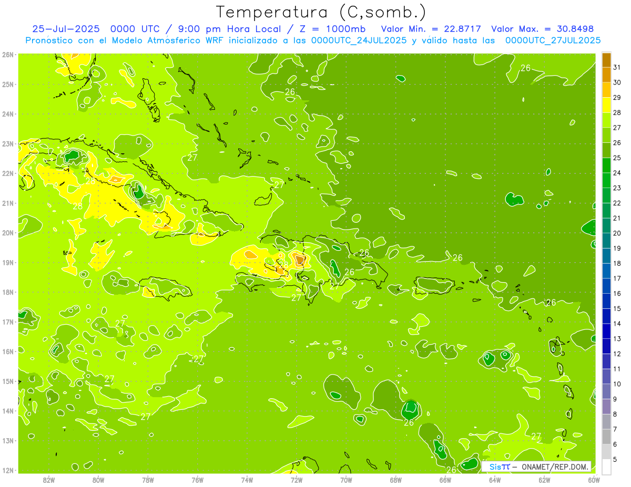The image size is (631, 487).
Task: Select the '80W' longitude axis label
Action: click(98, 480)
